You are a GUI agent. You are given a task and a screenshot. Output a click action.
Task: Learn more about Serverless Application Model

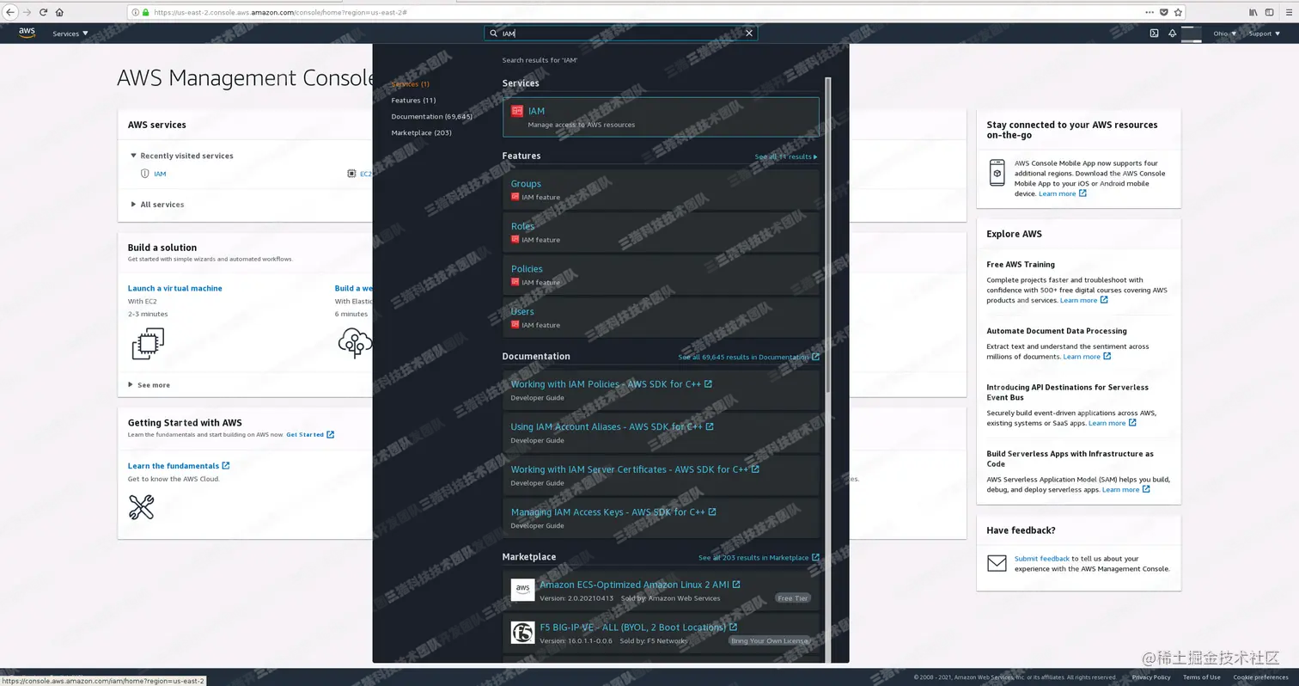[x=1125, y=490]
